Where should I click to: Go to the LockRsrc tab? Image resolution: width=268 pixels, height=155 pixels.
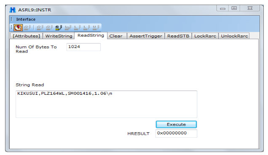(x=205, y=36)
